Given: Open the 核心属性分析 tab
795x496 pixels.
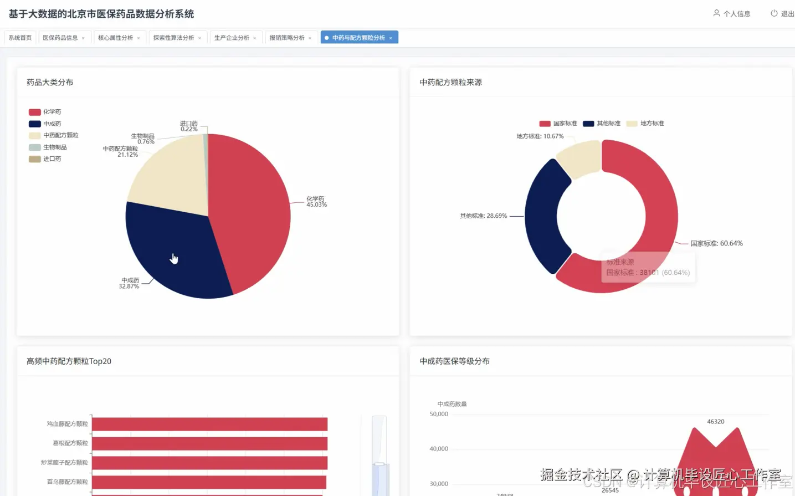Looking at the screenshot, I should [x=116, y=38].
